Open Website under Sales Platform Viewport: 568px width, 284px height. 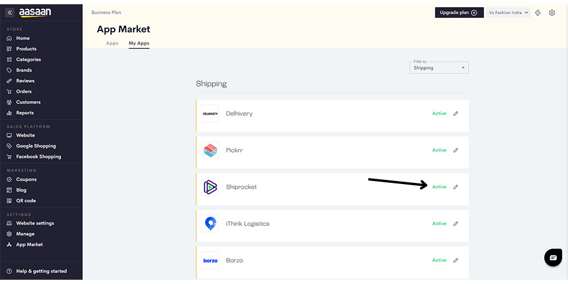click(25, 135)
